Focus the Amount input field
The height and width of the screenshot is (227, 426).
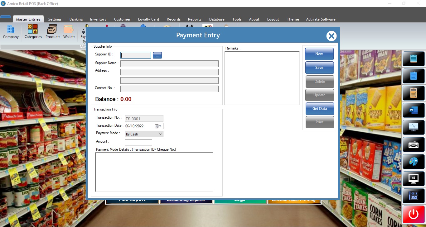[138, 142]
